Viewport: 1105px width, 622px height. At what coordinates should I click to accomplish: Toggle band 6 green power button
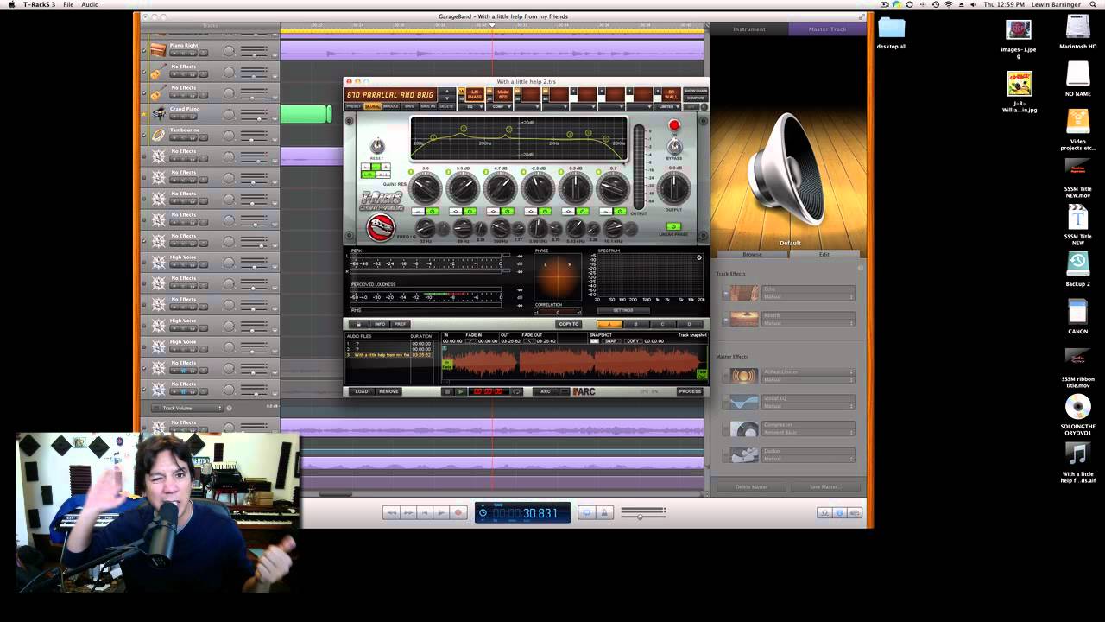(x=620, y=212)
